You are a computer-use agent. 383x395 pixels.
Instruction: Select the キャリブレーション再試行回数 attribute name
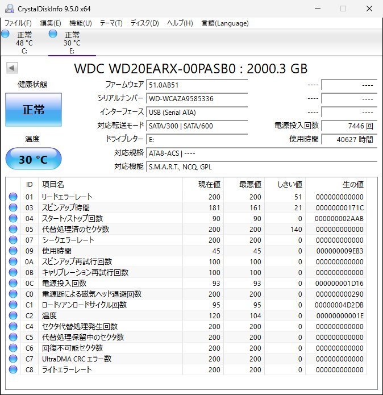click(x=85, y=272)
